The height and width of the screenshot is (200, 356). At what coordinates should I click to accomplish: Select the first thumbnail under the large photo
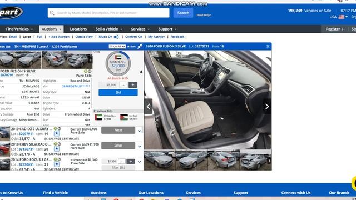point(160,160)
